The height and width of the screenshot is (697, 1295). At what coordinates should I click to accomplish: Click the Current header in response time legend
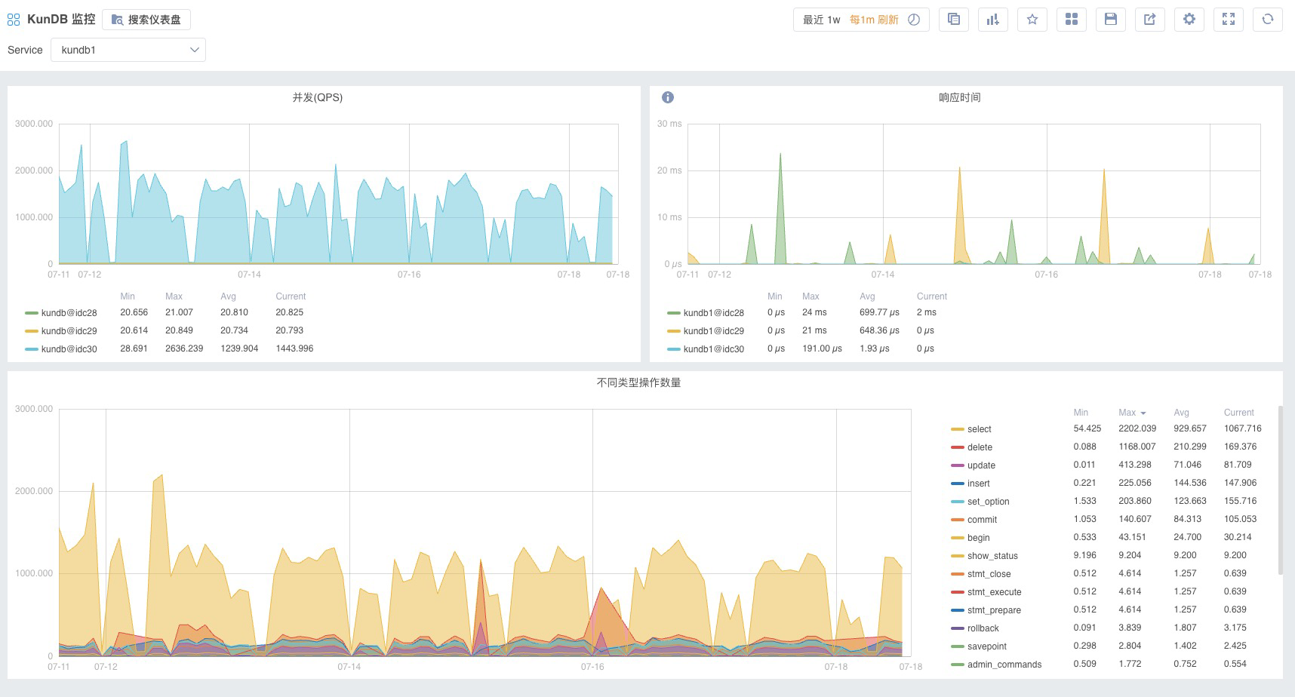click(932, 296)
